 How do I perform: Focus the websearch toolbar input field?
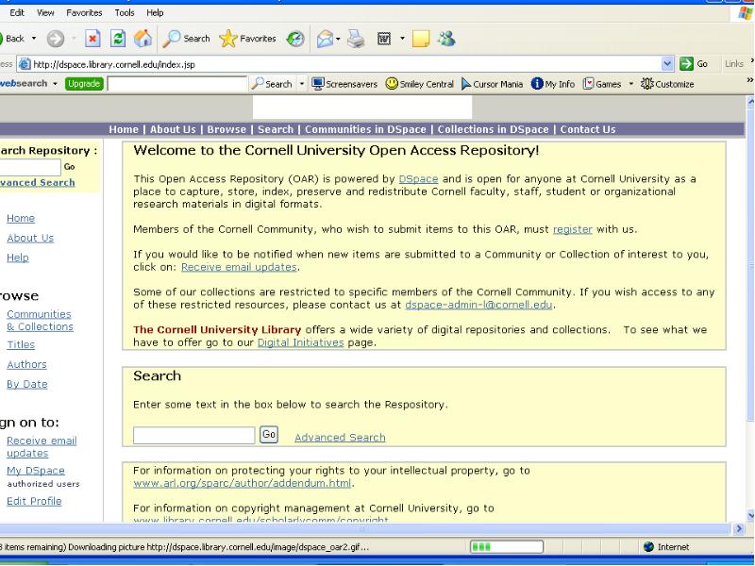point(177,84)
